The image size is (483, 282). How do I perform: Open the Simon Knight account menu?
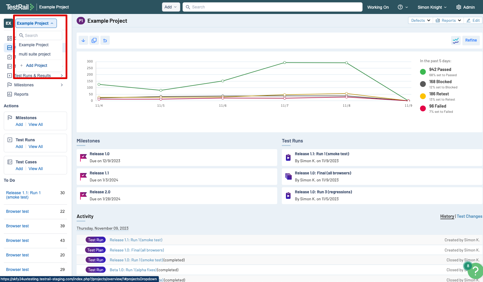(x=432, y=7)
